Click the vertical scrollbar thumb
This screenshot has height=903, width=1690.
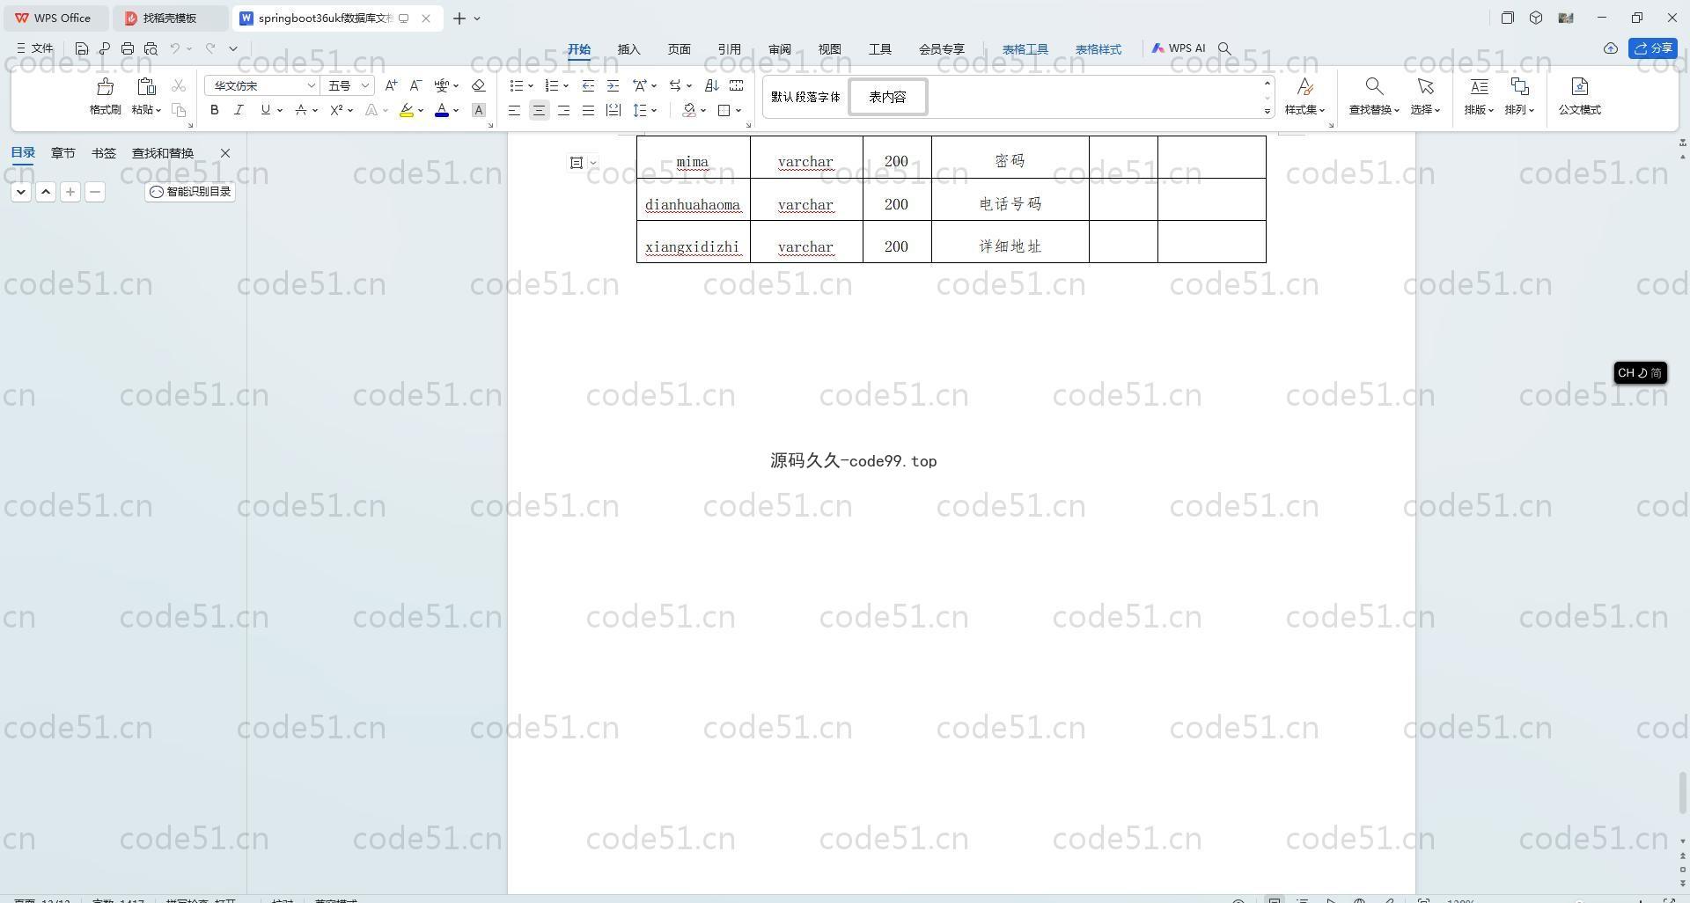point(1682,793)
